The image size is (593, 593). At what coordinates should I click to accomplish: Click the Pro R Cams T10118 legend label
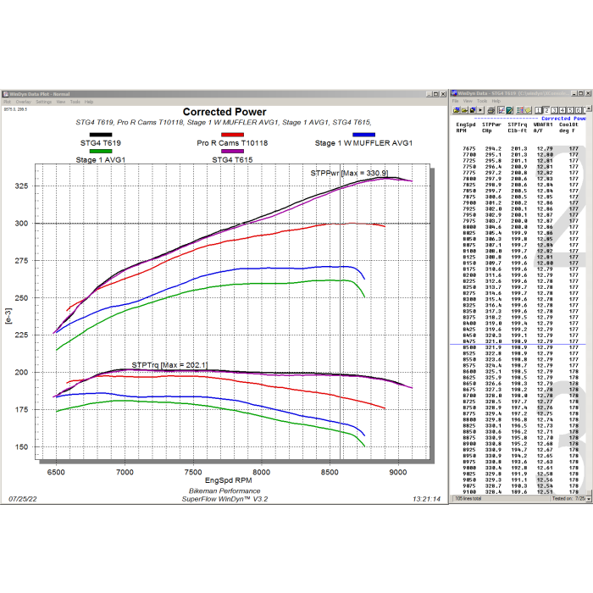(233, 143)
